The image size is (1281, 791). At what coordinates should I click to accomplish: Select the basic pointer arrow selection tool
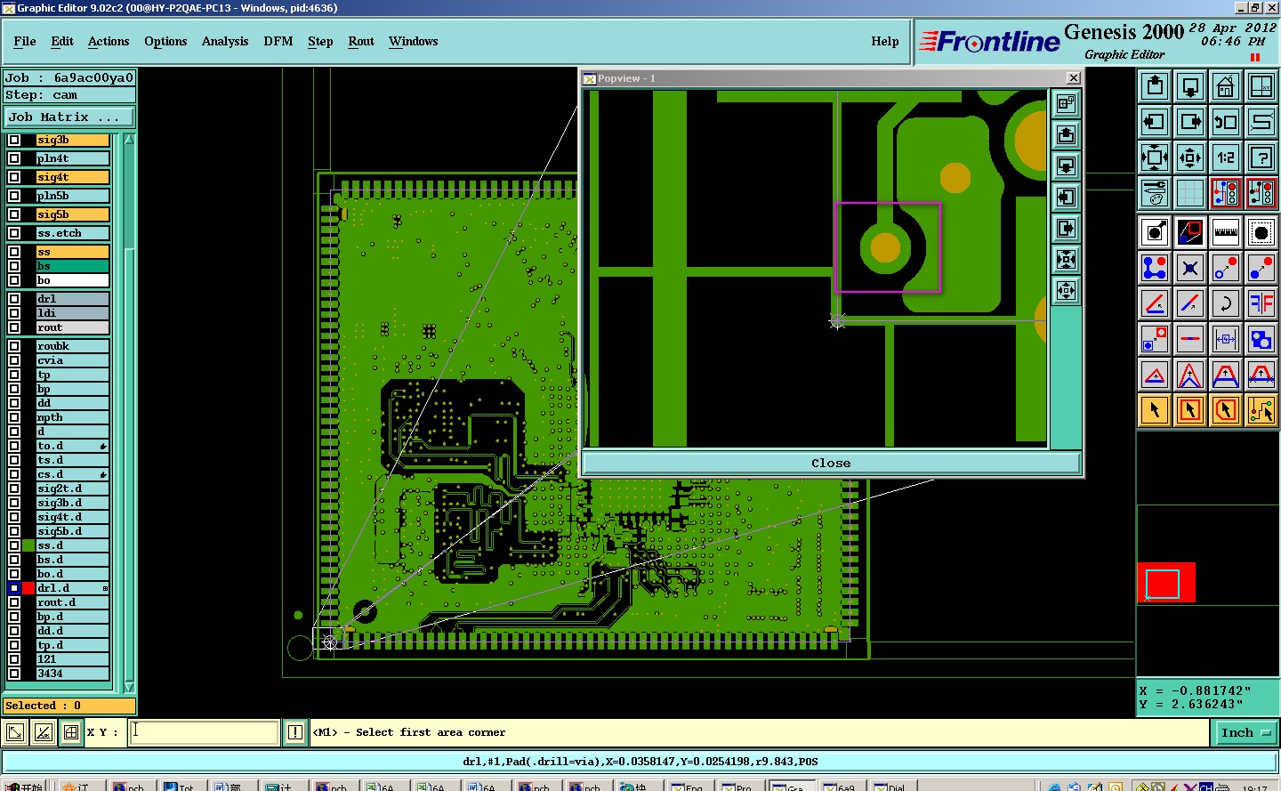click(1155, 410)
